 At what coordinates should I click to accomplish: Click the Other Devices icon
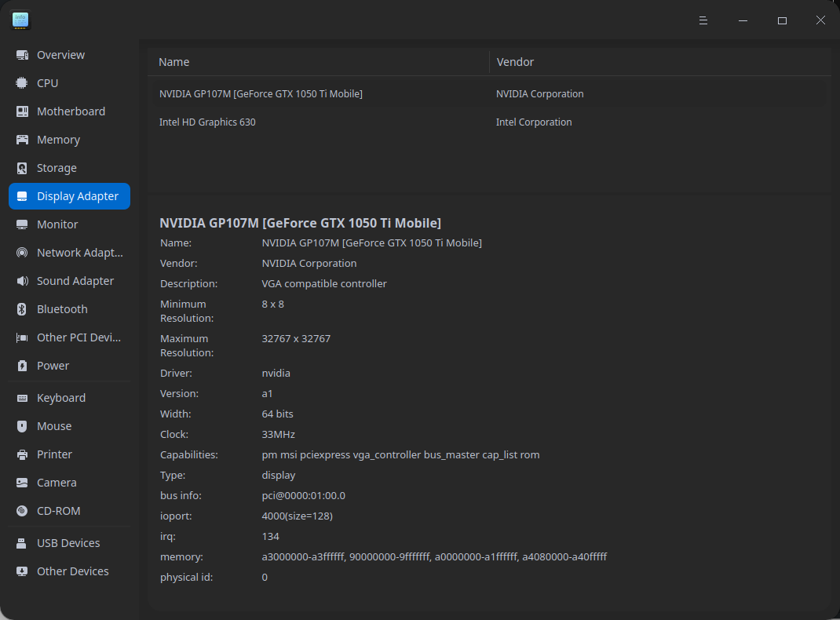tap(22, 572)
